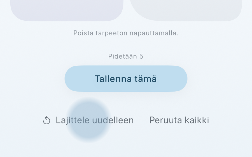This screenshot has width=252, height=157.
Task: Click the Poista tarpeeton napauttamalla hint text
Action: tap(126, 33)
